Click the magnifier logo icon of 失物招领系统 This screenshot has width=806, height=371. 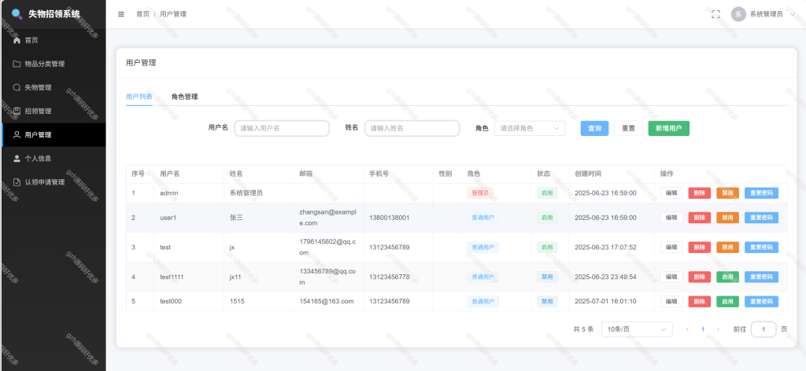point(17,14)
